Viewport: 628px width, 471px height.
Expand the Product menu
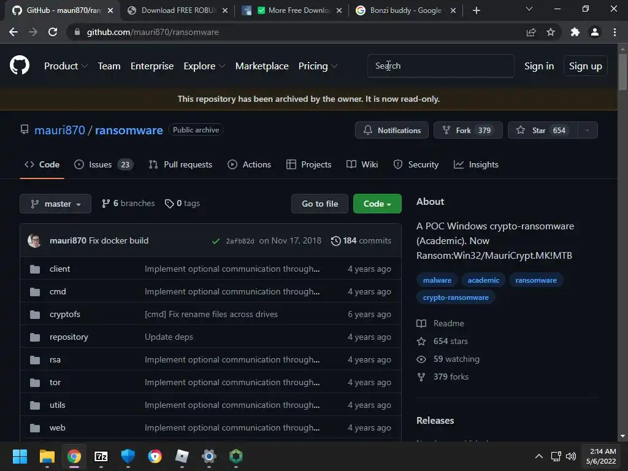[x=66, y=66]
